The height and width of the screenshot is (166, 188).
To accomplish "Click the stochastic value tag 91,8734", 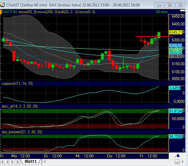I will [175, 111].
